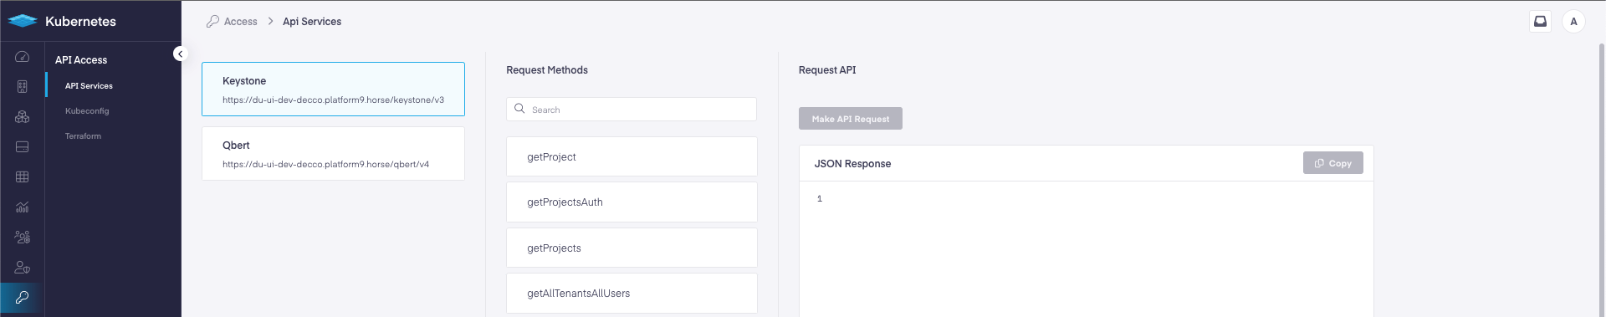Copy the JSON Response
Image resolution: width=1606 pixels, height=317 pixels.
pyautogui.click(x=1332, y=163)
